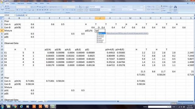Click the Increase Decimal icon
Viewport: 195px width, 109px height.
(72, 10)
